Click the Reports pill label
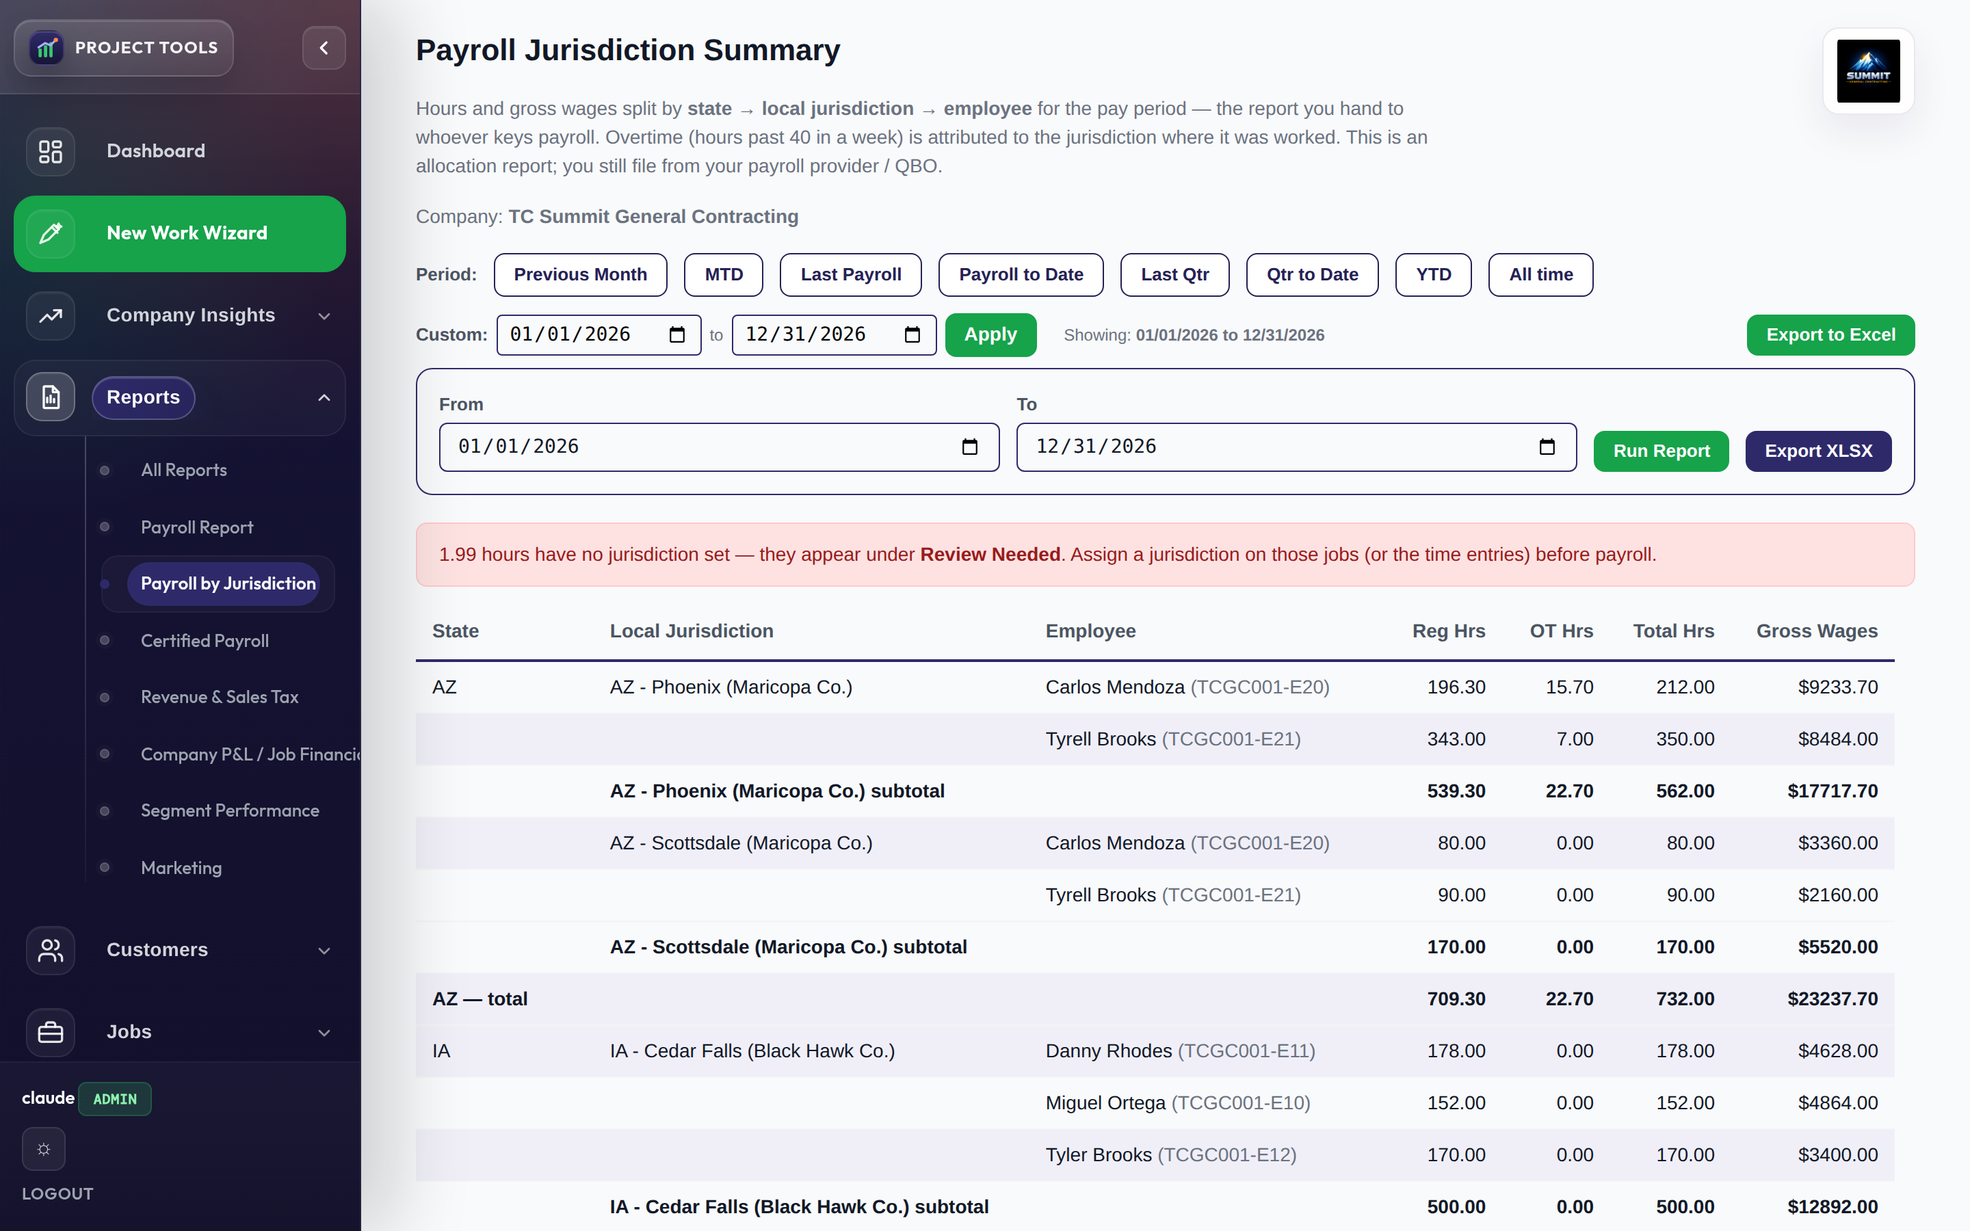 pyautogui.click(x=143, y=397)
